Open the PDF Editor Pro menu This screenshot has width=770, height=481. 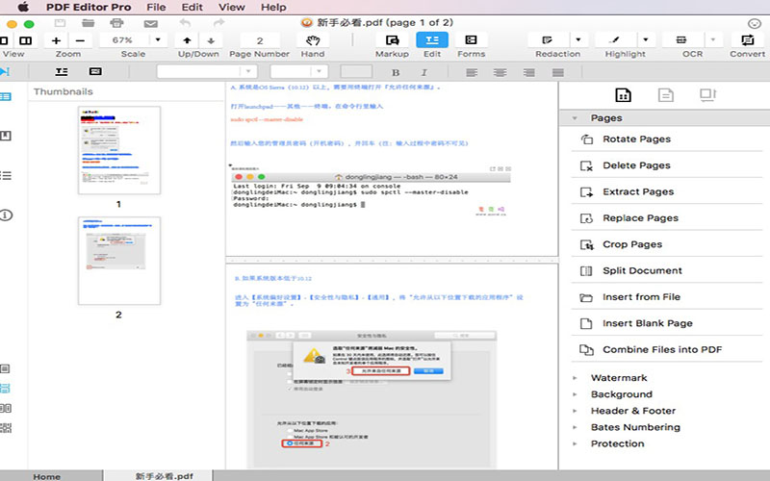89,7
